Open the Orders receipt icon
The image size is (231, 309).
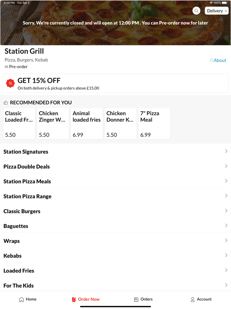tap(135, 299)
